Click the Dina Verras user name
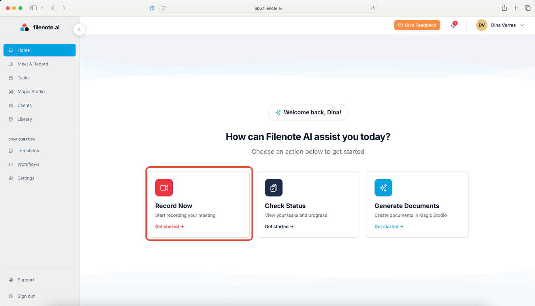 (503, 25)
